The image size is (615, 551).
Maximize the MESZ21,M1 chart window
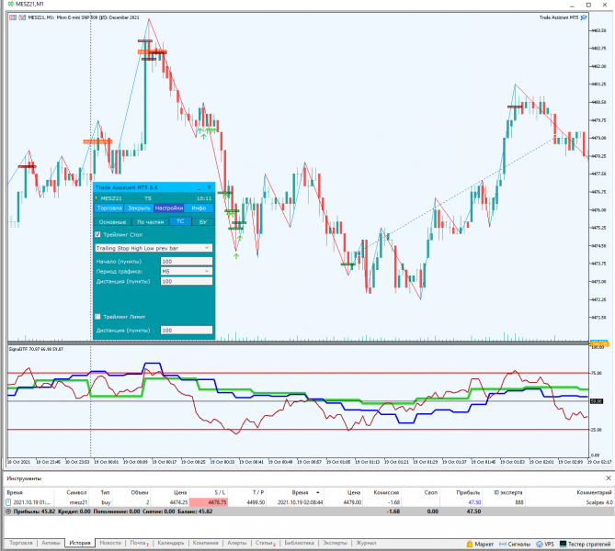click(588, 5)
